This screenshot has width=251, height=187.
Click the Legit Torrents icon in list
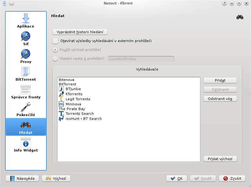tap(61, 99)
